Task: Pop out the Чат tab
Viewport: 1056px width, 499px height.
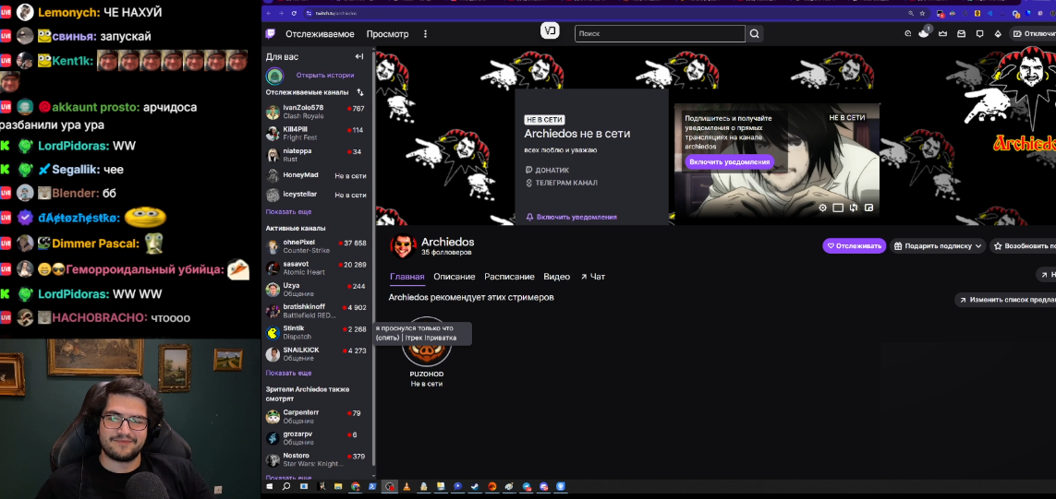Action: coord(592,277)
